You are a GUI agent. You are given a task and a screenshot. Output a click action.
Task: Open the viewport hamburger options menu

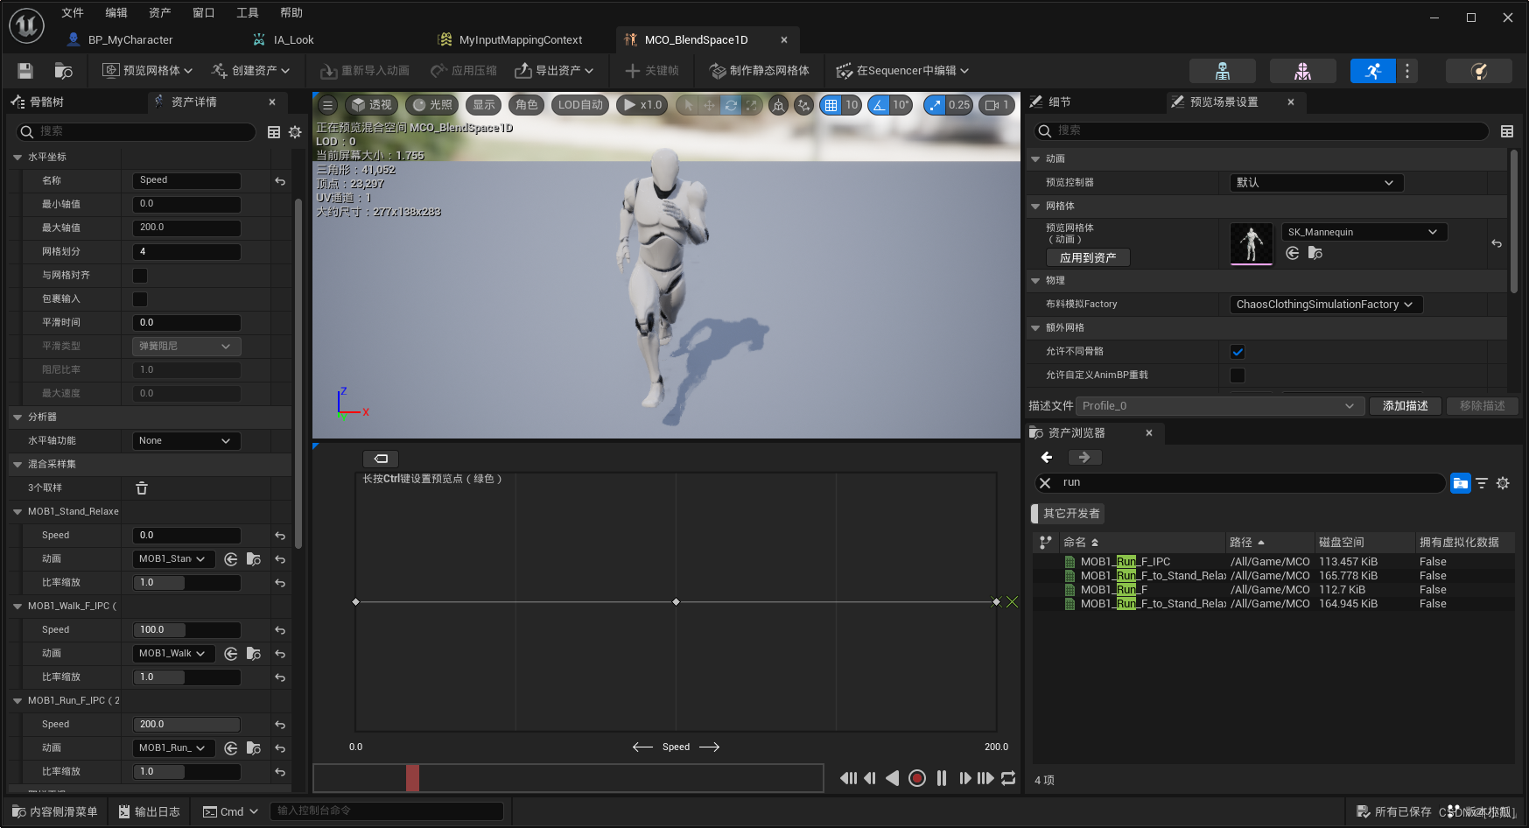click(x=328, y=105)
